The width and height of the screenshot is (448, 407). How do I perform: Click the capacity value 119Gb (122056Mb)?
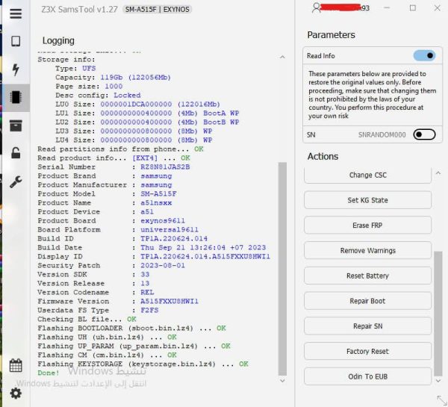point(135,78)
